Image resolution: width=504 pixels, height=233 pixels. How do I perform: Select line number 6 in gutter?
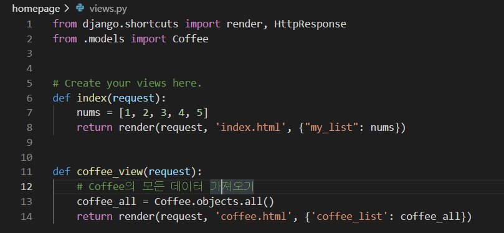point(29,98)
